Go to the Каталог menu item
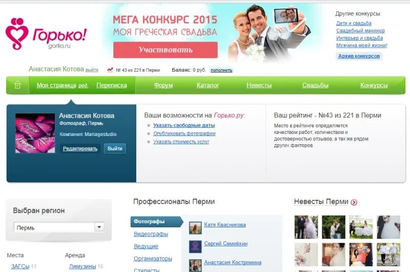The image size is (410, 272). (x=208, y=85)
